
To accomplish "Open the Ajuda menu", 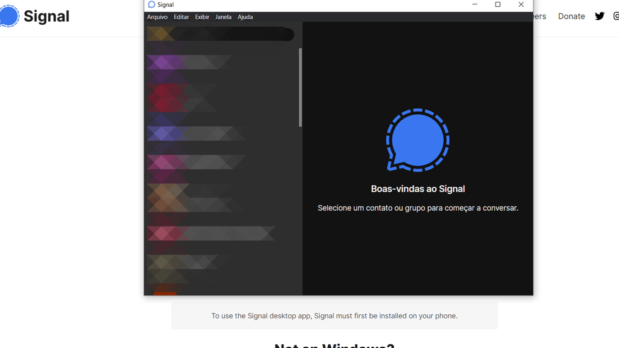I will pyautogui.click(x=245, y=17).
